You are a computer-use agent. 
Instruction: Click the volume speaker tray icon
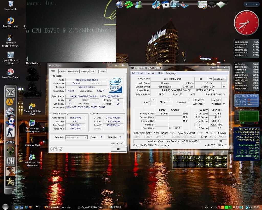coord(250,207)
